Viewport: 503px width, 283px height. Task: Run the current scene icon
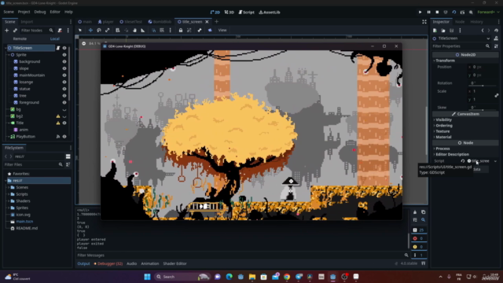[462, 13]
